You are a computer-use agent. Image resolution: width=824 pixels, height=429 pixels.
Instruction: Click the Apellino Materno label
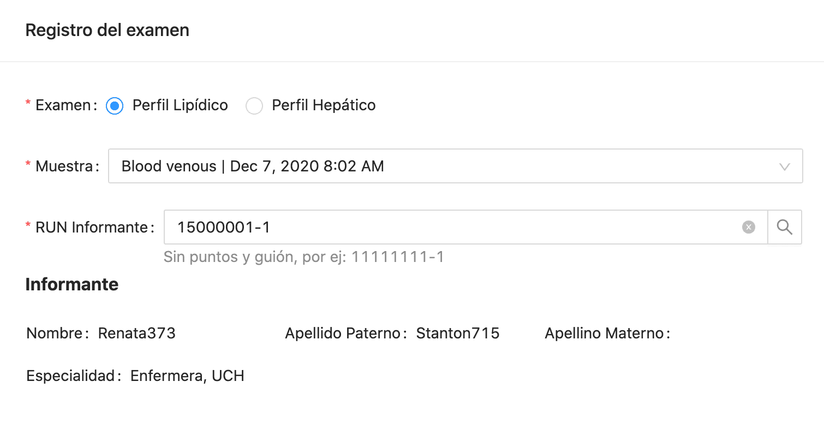[x=605, y=333]
